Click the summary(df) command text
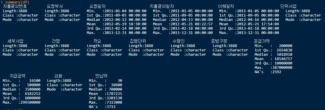 [17, 2]
